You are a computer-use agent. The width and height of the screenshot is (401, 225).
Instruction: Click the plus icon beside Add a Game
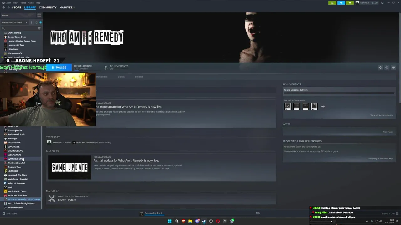click(x=3, y=214)
